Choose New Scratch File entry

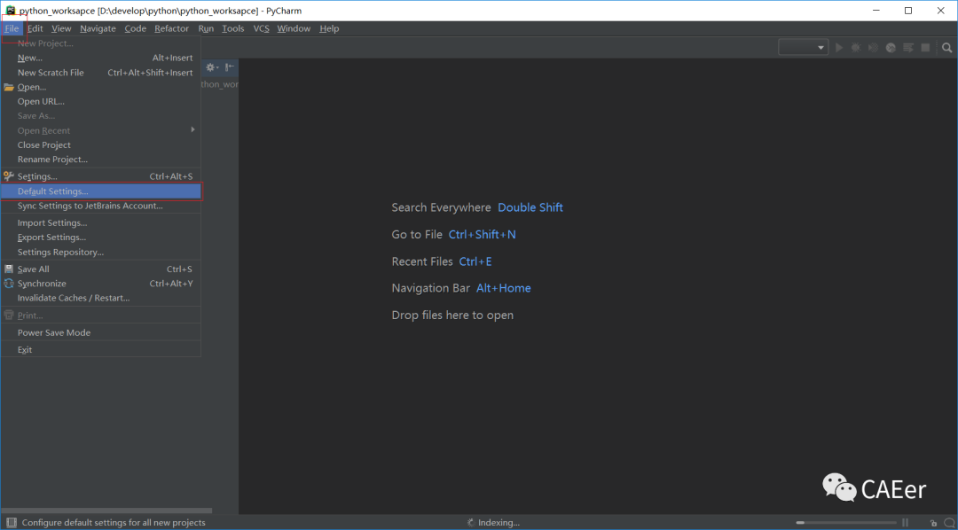[x=101, y=73]
